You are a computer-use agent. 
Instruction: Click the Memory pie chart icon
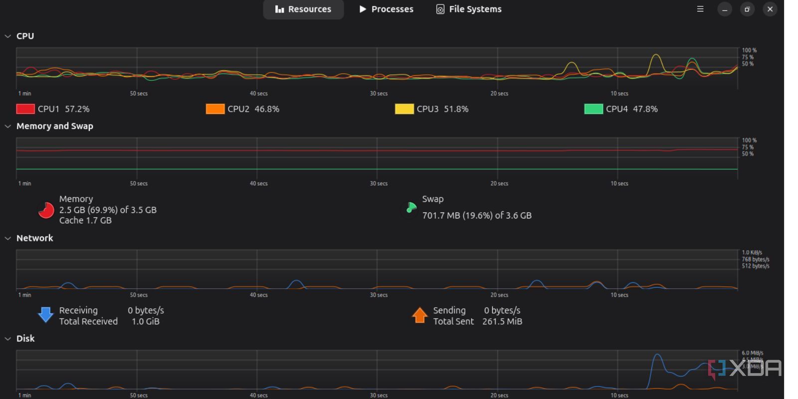click(46, 210)
